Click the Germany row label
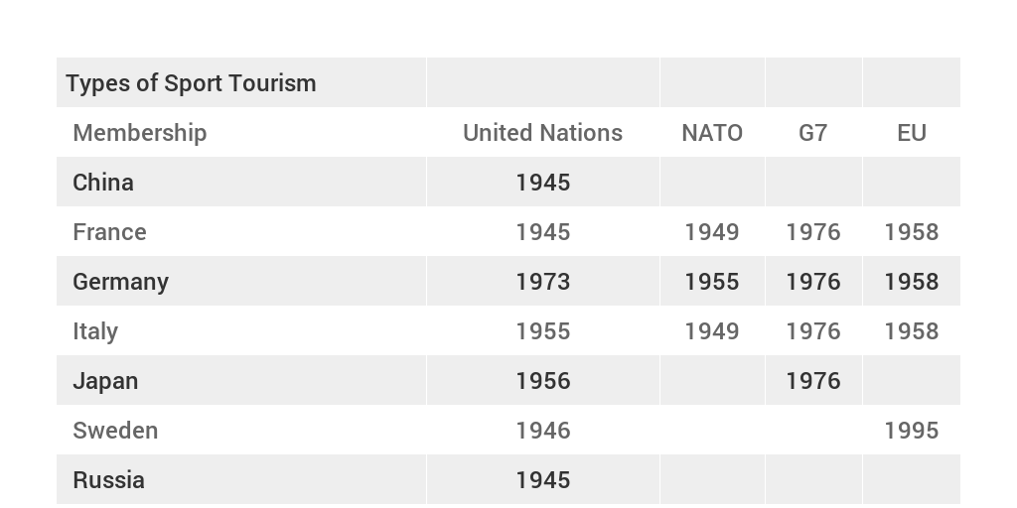 pos(120,282)
